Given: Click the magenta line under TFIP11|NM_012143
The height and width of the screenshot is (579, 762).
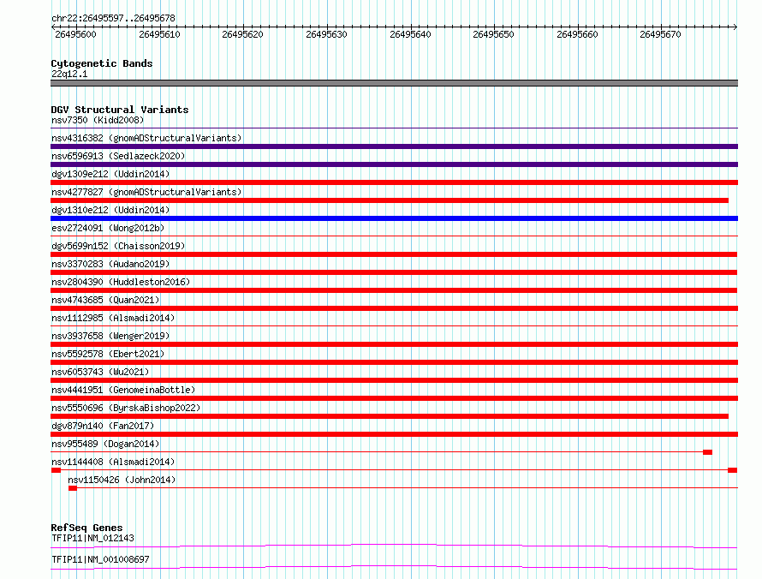Looking at the screenshot, I should 394,546.
